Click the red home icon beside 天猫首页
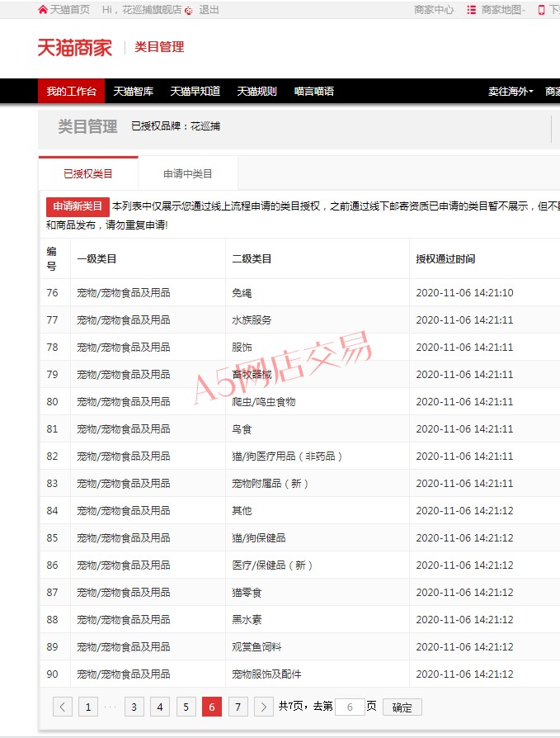Image resolution: width=560 pixels, height=738 pixels. (43, 10)
